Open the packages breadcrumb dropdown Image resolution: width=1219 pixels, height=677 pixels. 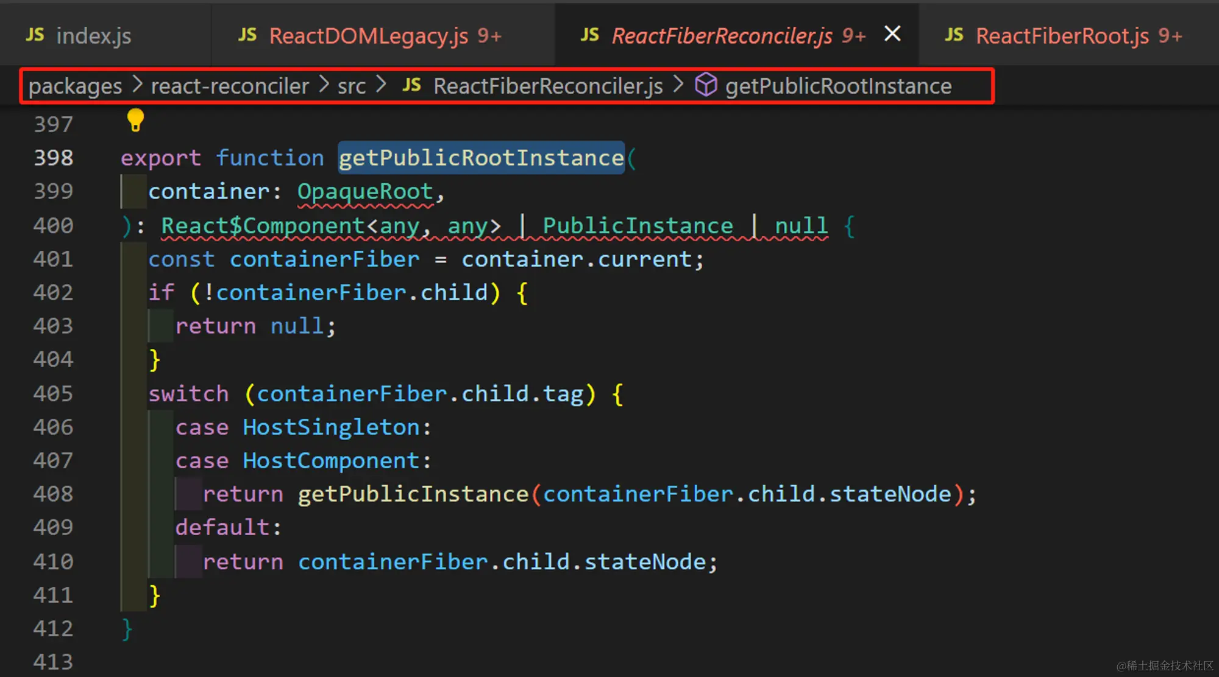coord(75,86)
